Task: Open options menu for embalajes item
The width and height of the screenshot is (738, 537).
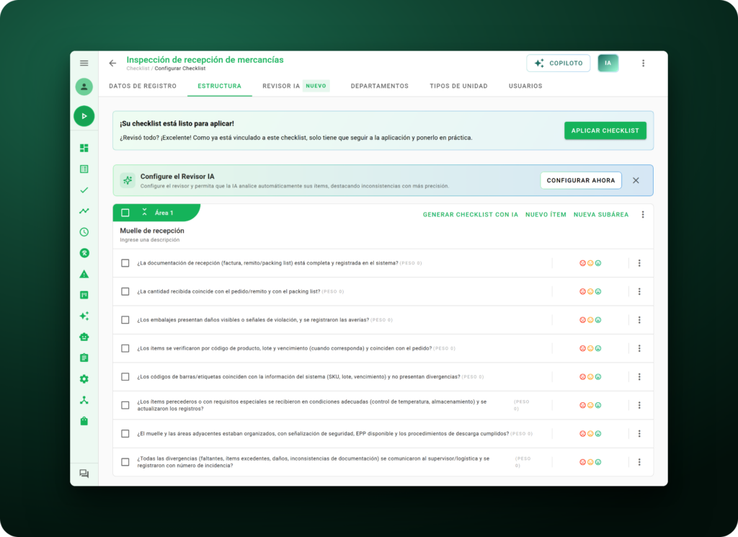Action: 639,320
